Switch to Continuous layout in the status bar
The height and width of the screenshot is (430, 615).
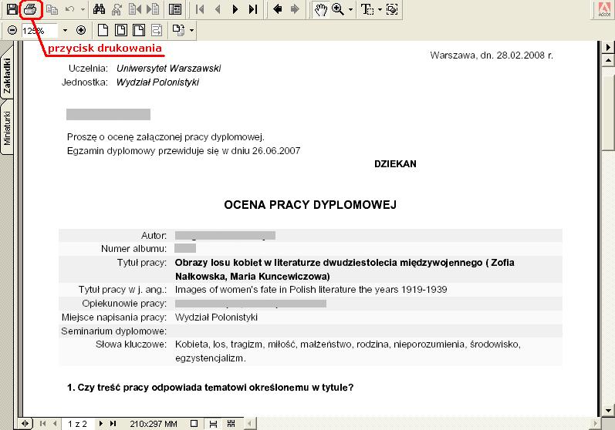pyautogui.click(x=213, y=423)
